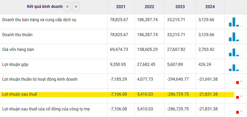The image size is (247, 117).
Task: Click Doanh thu bán hàng và cung cấp dịch vụ label
Action: click(x=39, y=20)
